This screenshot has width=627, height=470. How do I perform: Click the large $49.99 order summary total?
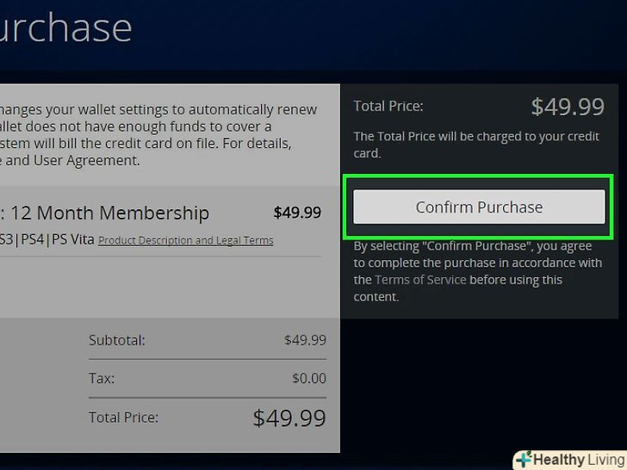pos(289,418)
